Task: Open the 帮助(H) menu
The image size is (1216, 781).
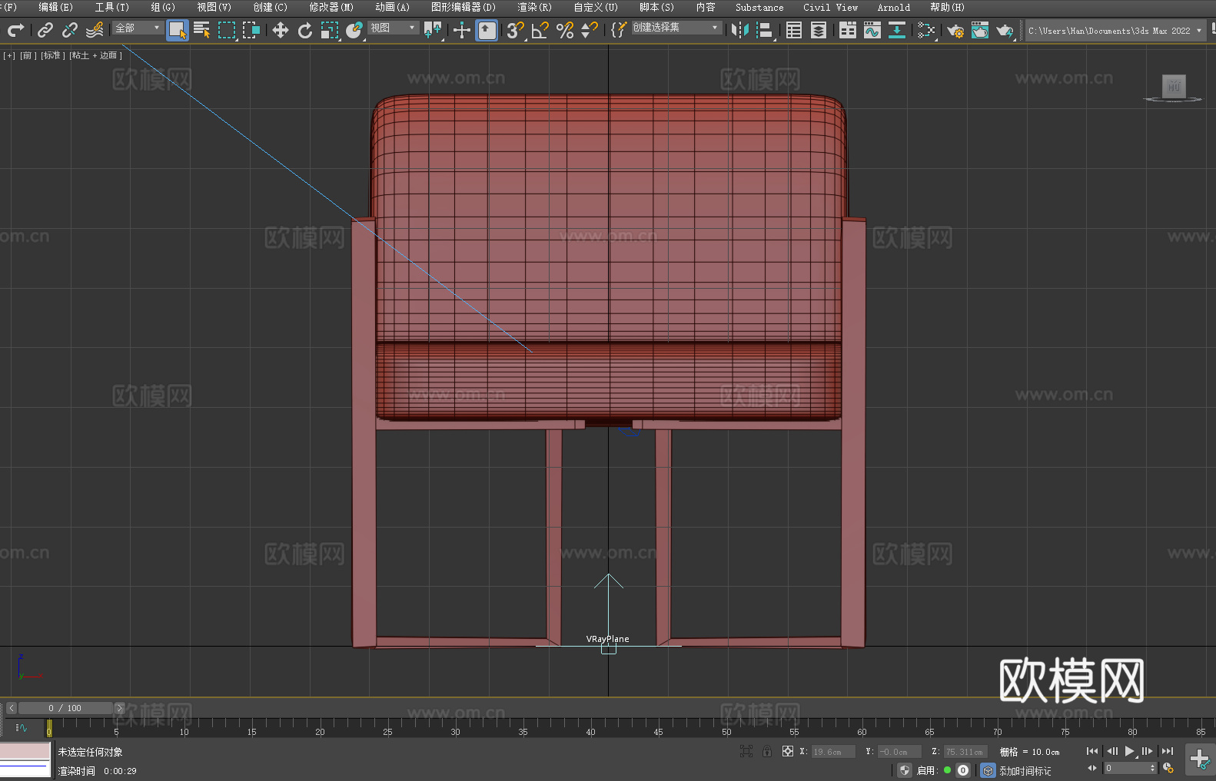Action: click(x=948, y=7)
